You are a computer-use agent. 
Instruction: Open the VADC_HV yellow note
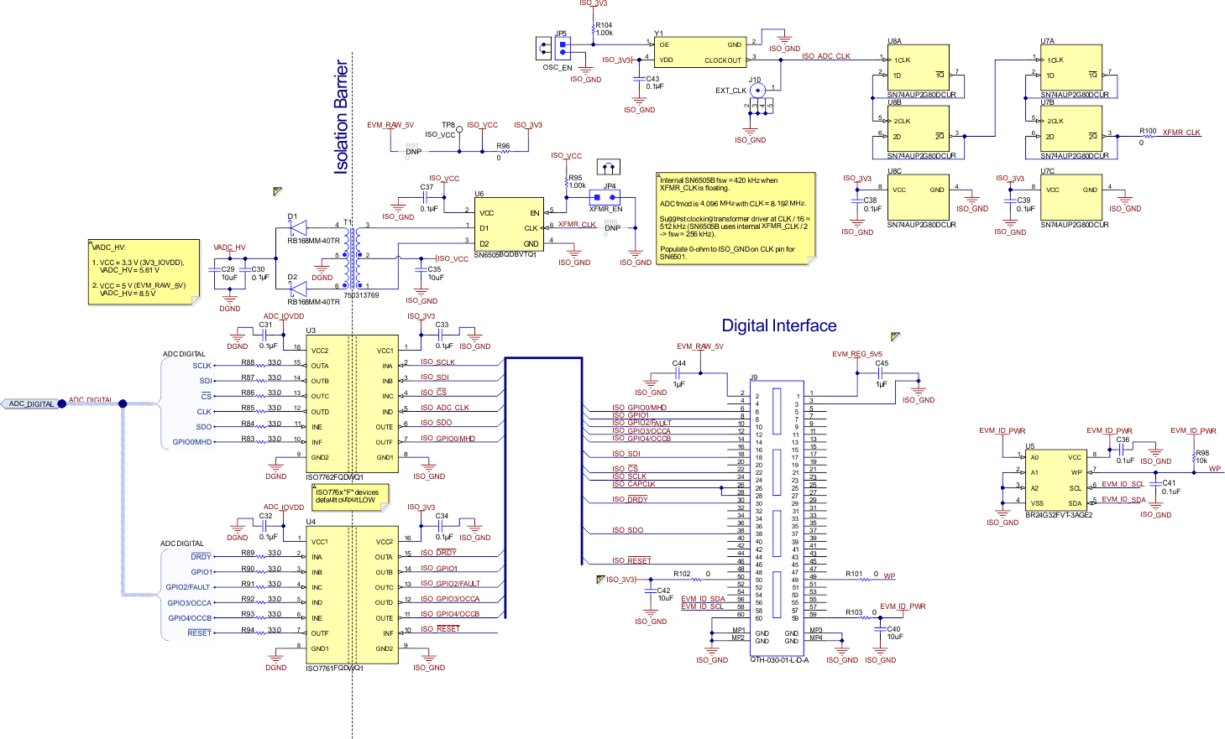[x=144, y=272]
